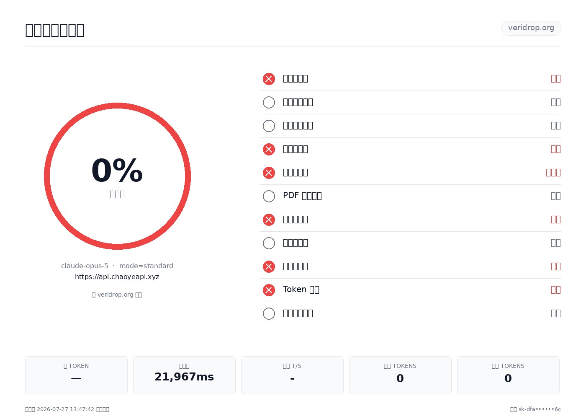Open the veridrop.org badge in the header
Screen dimensions: 586x419
(x=531, y=28)
